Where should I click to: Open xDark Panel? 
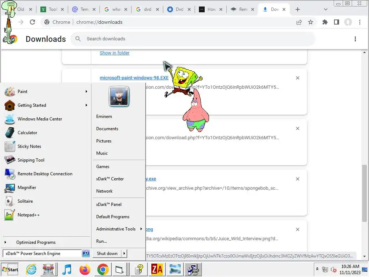click(x=109, y=205)
